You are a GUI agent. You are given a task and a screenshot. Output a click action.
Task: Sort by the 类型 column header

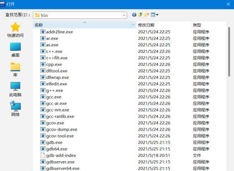click(209, 25)
